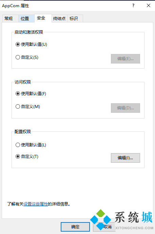The height and width of the screenshot is (234, 155).
Task: Choose 自定义(M) under 访问权限
Action: 28,107
